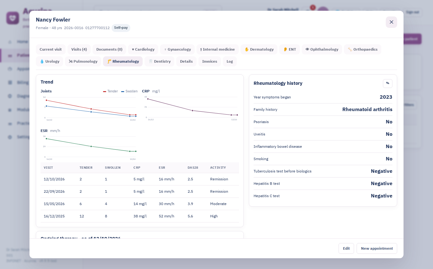This screenshot has width=433, height=269.
Task: Create a New appointment
Action: pos(377,248)
